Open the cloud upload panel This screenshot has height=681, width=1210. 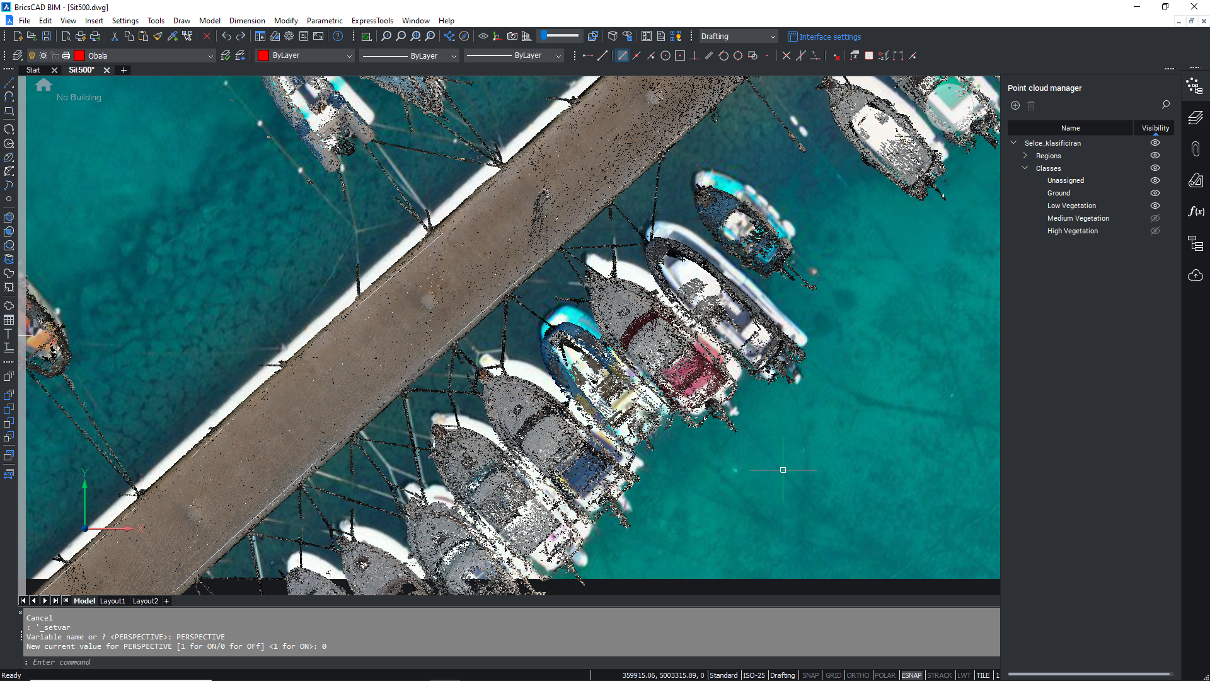coord(1196,276)
